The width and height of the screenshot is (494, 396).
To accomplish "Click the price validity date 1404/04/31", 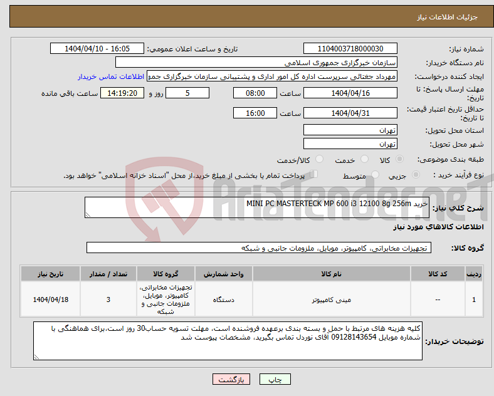I will (350, 113).
